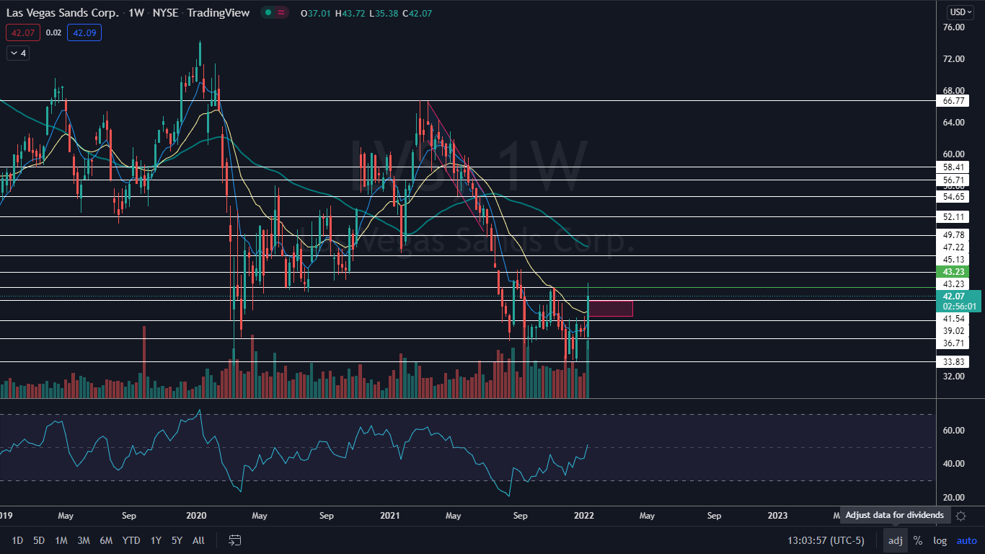Click the green 43.23 price line label

(953, 271)
